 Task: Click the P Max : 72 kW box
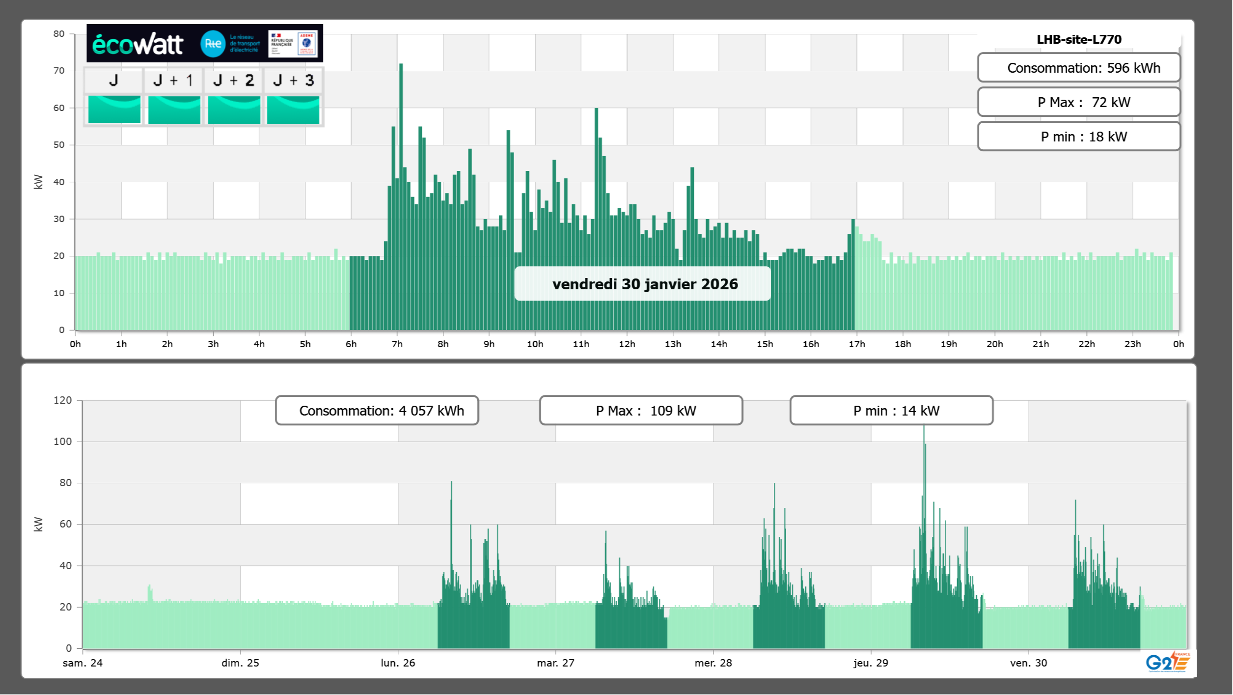1078,102
